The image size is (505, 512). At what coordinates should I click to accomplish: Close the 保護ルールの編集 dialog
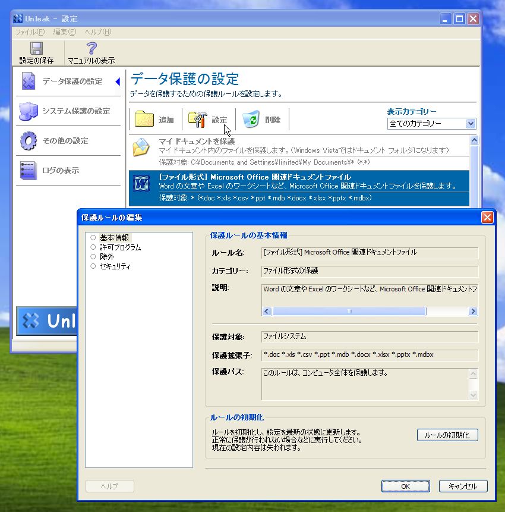click(487, 217)
